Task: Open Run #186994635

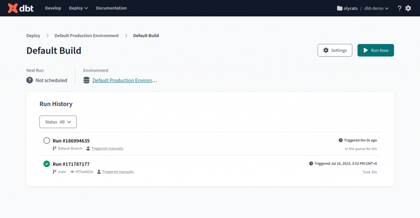Action: (x=71, y=141)
